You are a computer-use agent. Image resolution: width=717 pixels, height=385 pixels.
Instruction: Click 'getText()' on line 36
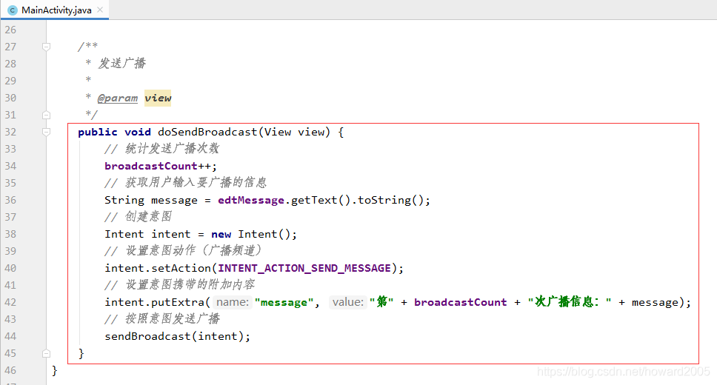point(321,200)
